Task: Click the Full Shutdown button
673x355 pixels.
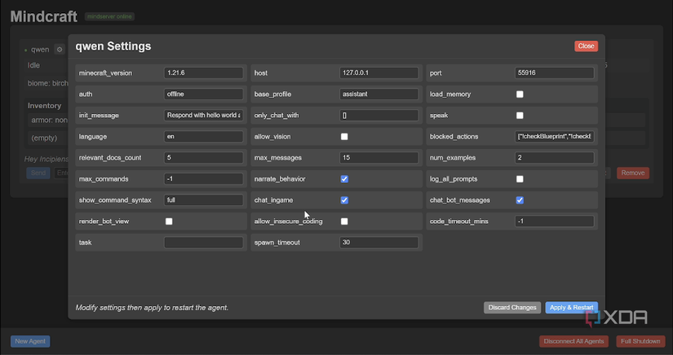Action: (640, 341)
